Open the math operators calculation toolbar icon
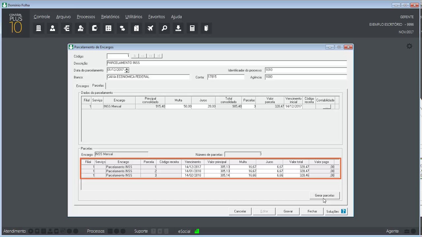The height and width of the screenshot is (237, 422). click(108, 28)
